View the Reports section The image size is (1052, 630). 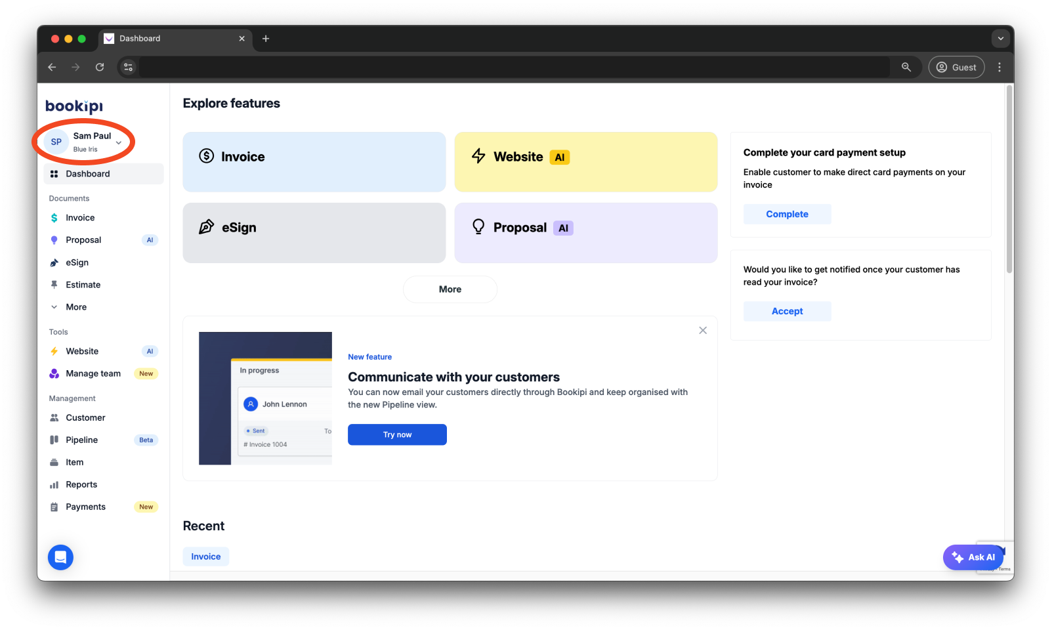[81, 484]
